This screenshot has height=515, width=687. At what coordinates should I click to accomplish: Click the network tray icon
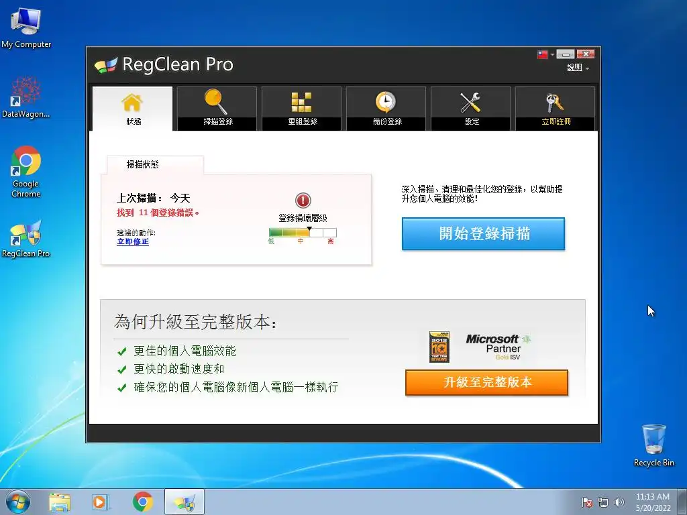pyautogui.click(x=603, y=502)
